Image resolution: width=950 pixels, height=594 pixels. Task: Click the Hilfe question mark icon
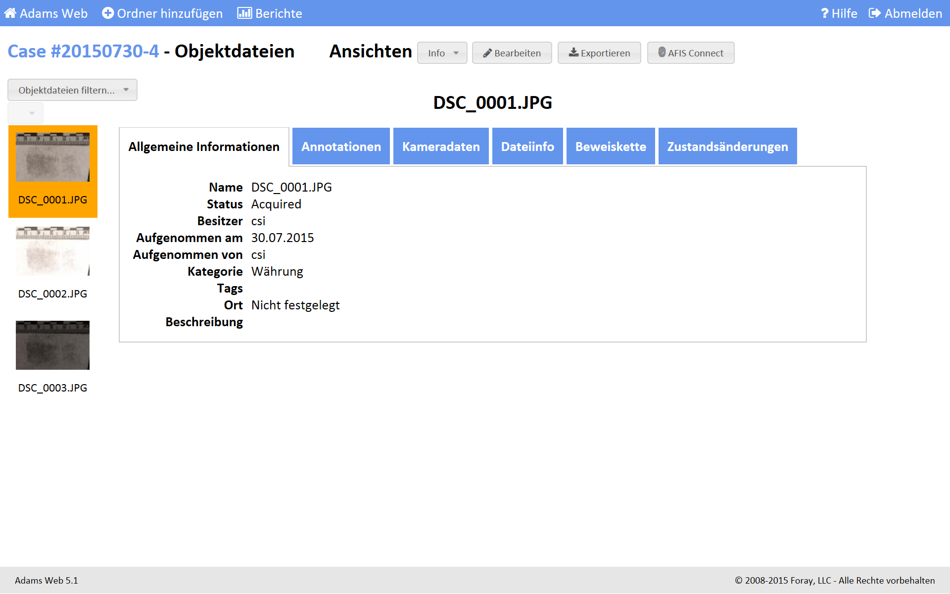click(824, 13)
